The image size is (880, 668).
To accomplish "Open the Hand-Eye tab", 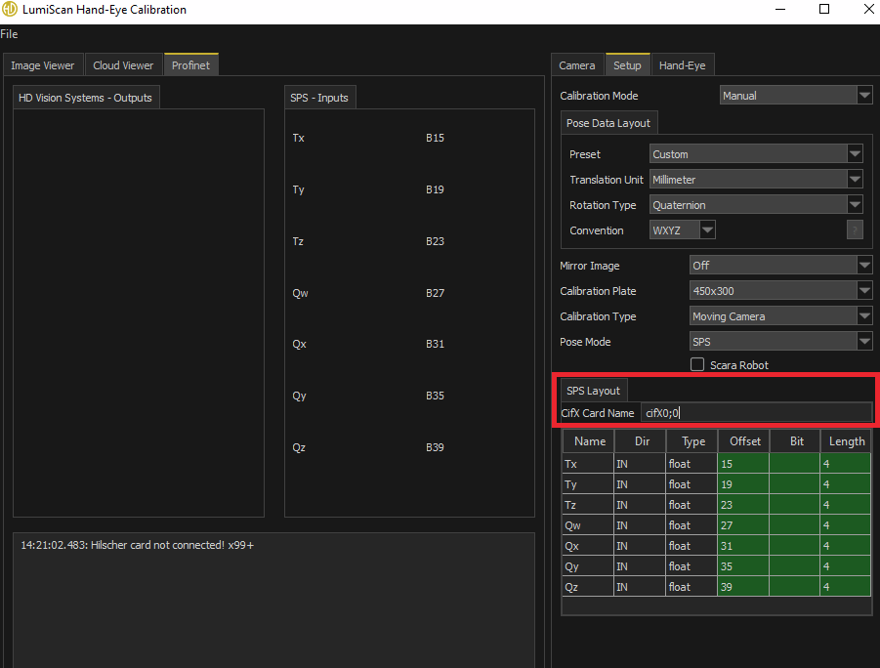I will [x=682, y=65].
